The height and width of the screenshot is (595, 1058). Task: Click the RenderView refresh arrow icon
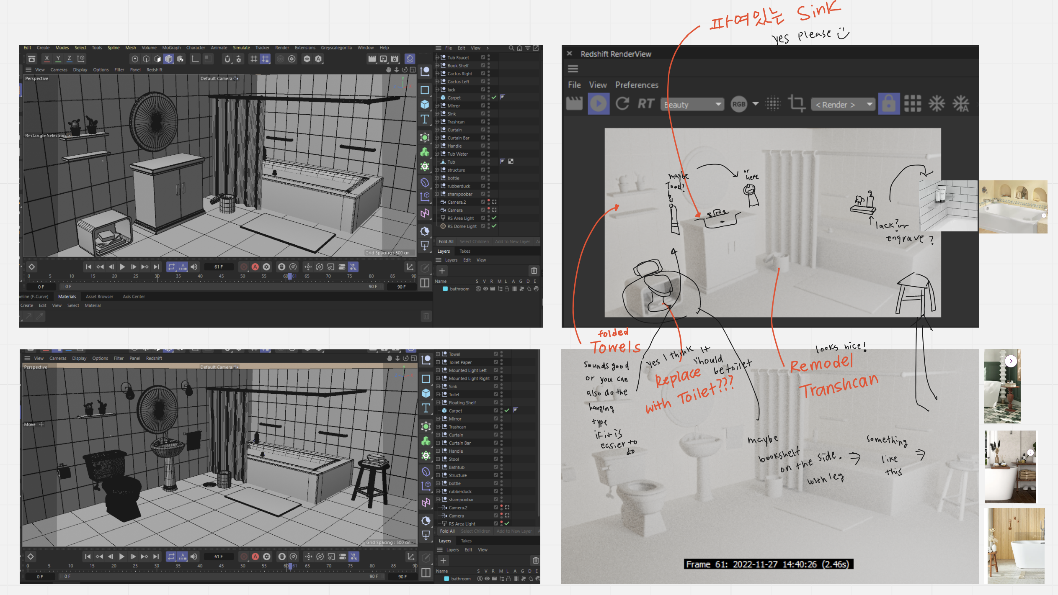pyautogui.click(x=622, y=104)
